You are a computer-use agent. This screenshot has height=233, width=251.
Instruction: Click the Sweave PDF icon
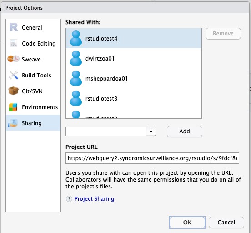coord(14,59)
